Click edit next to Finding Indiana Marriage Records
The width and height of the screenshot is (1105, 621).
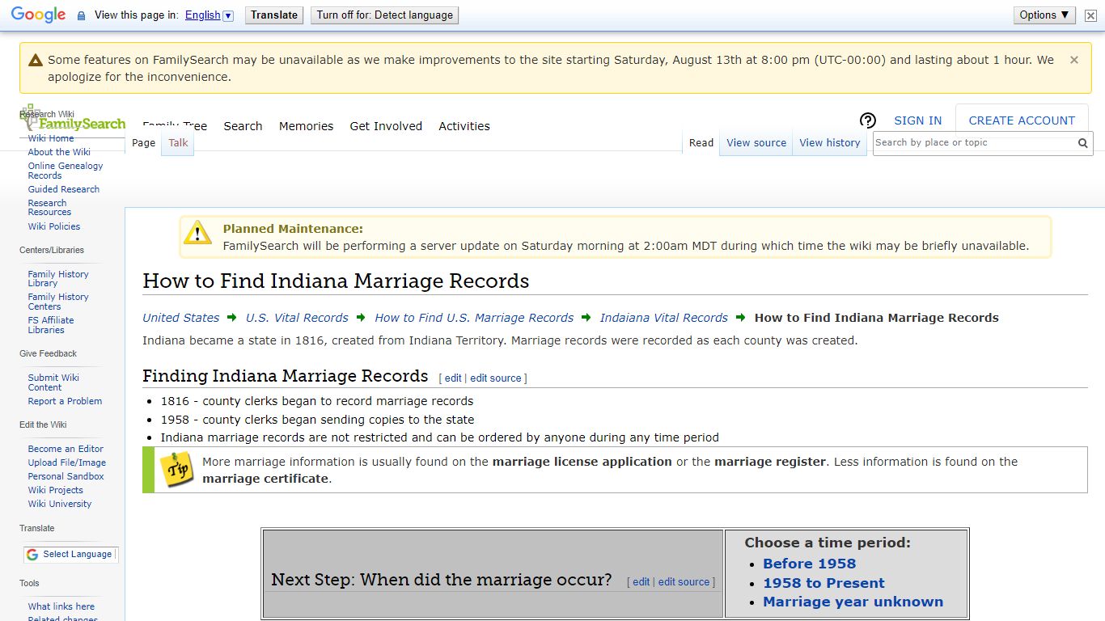coord(453,378)
